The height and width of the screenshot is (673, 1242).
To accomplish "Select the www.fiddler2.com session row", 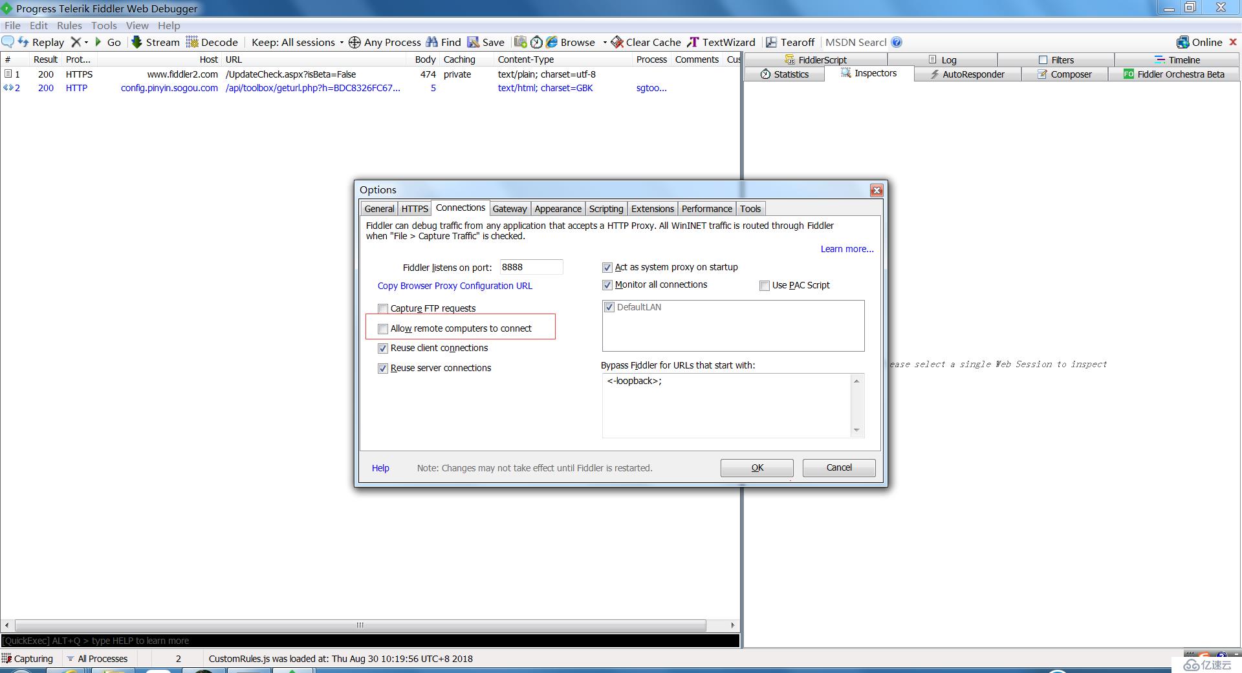I will click(370, 74).
